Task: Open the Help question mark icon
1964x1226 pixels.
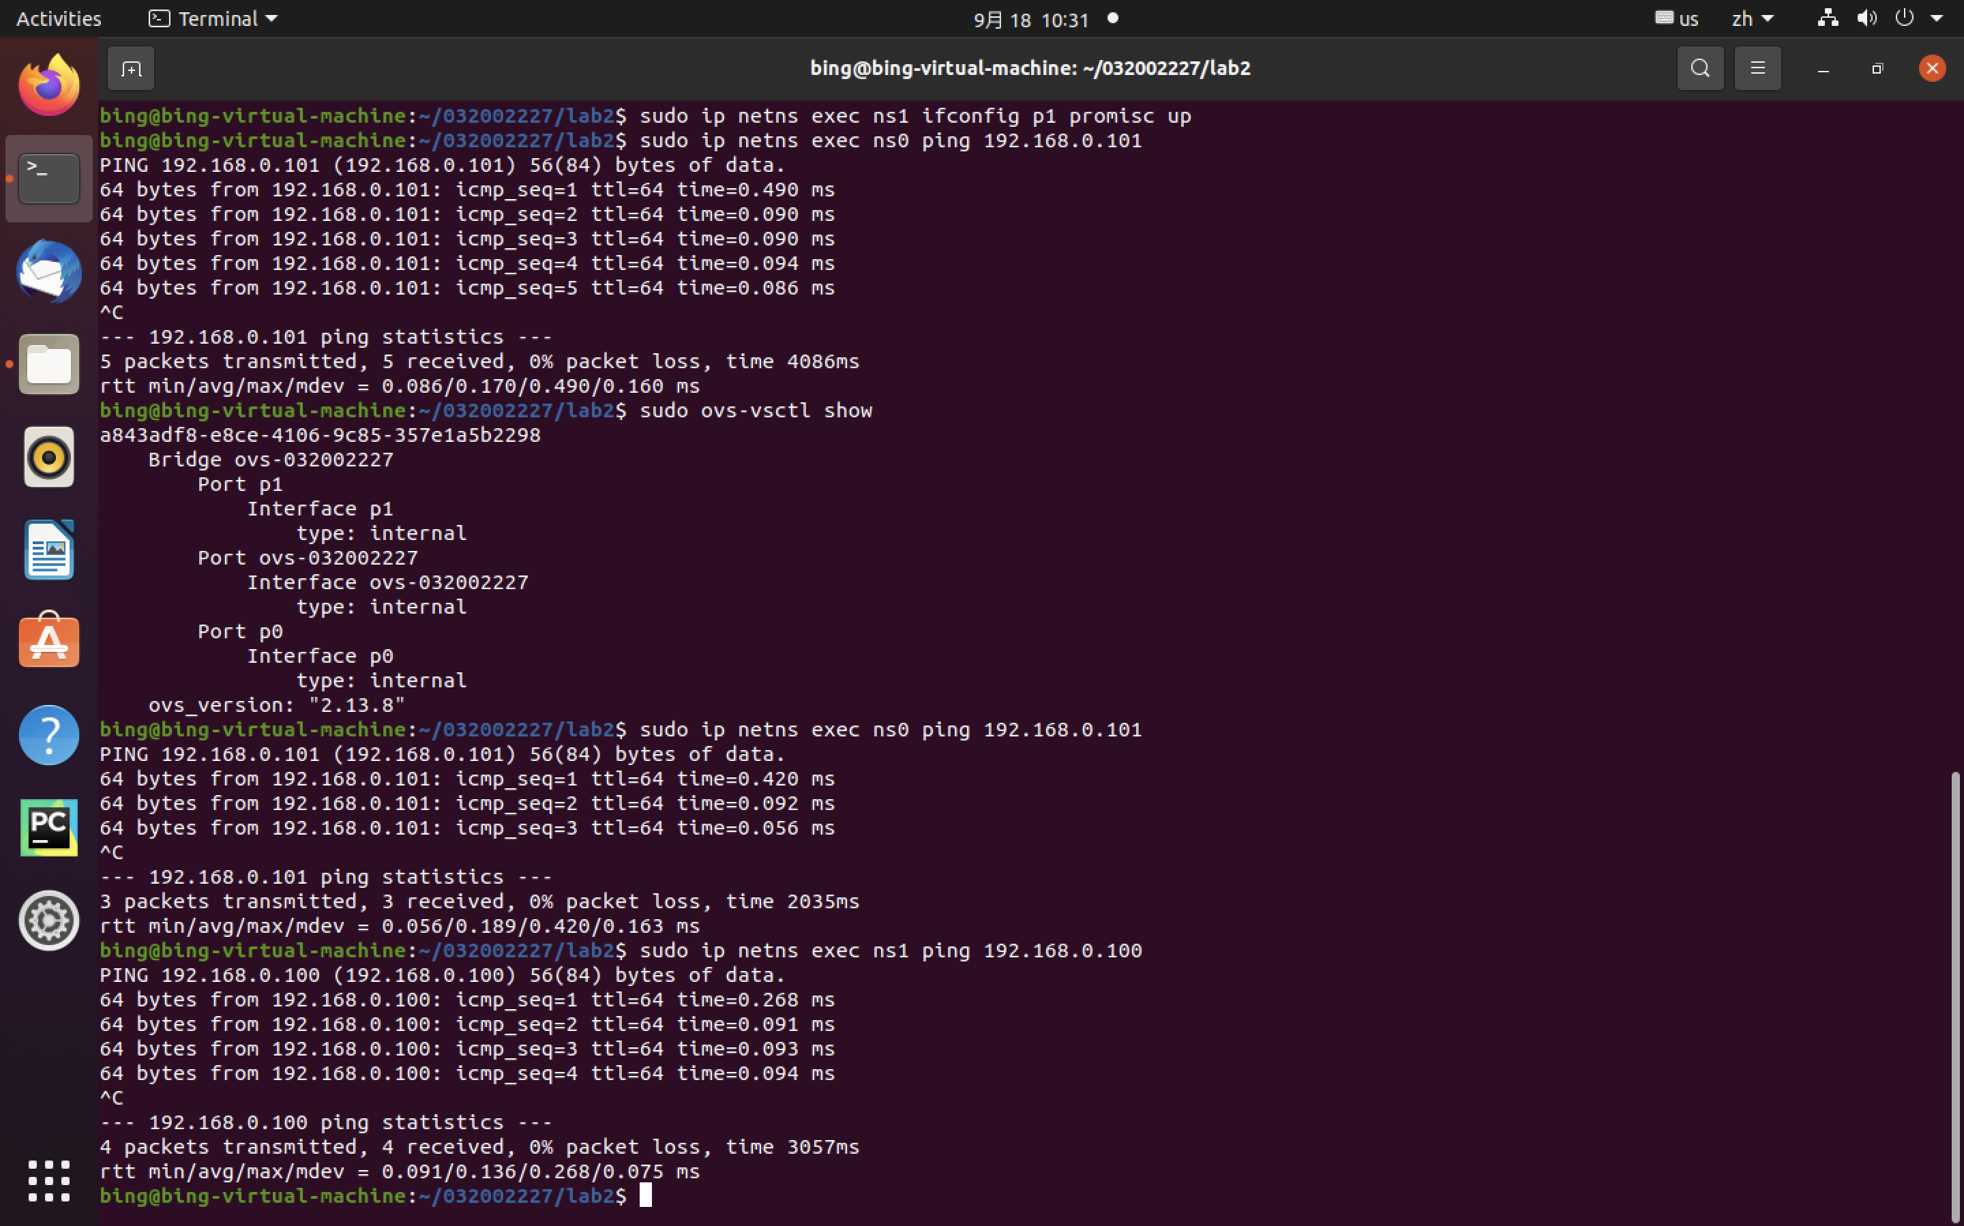Action: point(48,734)
